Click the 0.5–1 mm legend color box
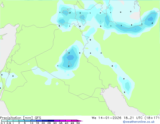This screenshot has width=160, height=124. click(x=10, y=121)
